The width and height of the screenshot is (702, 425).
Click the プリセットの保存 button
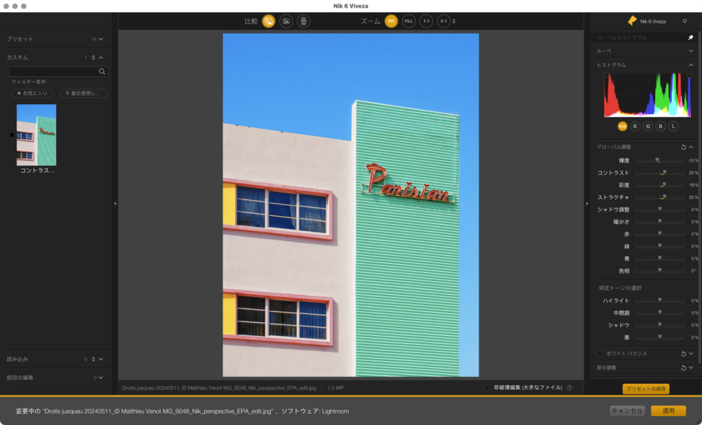pyautogui.click(x=646, y=389)
